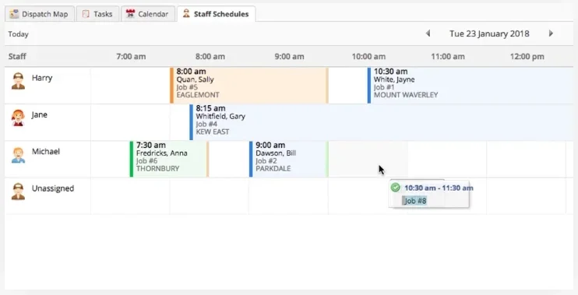Image resolution: width=578 pixels, height=295 pixels.
Task: Click the green checkmark on Job #8
Action: click(396, 188)
